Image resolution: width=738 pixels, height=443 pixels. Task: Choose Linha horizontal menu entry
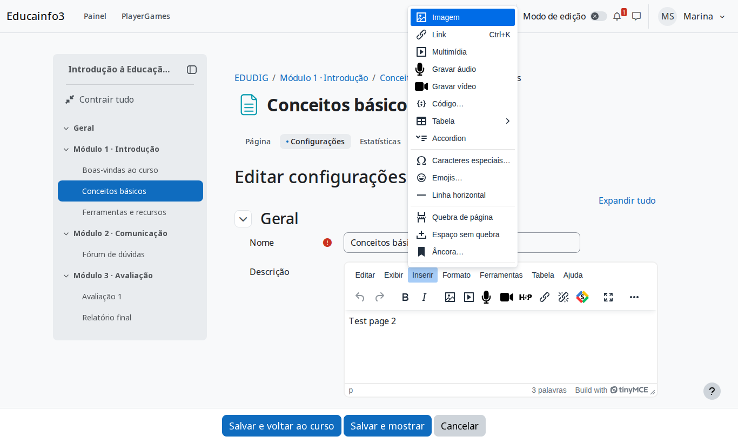(x=462, y=195)
